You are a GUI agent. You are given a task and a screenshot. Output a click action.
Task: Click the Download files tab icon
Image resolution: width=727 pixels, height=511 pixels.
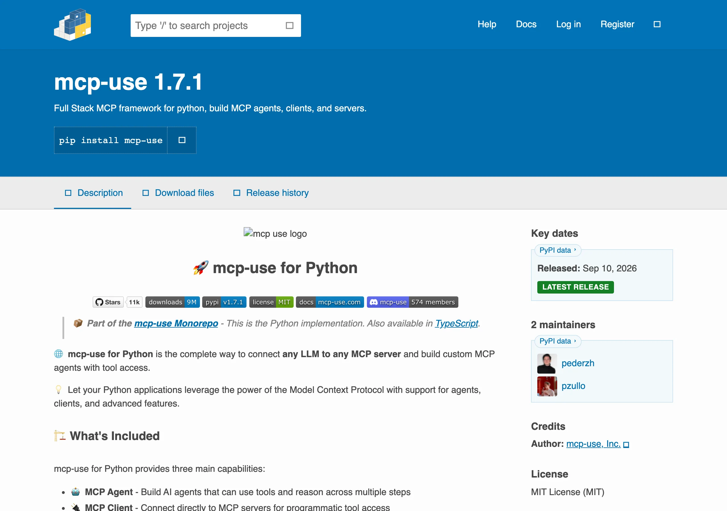coord(146,193)
